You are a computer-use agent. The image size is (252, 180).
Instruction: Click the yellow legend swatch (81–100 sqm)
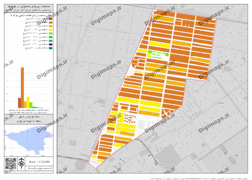(51, 30)
